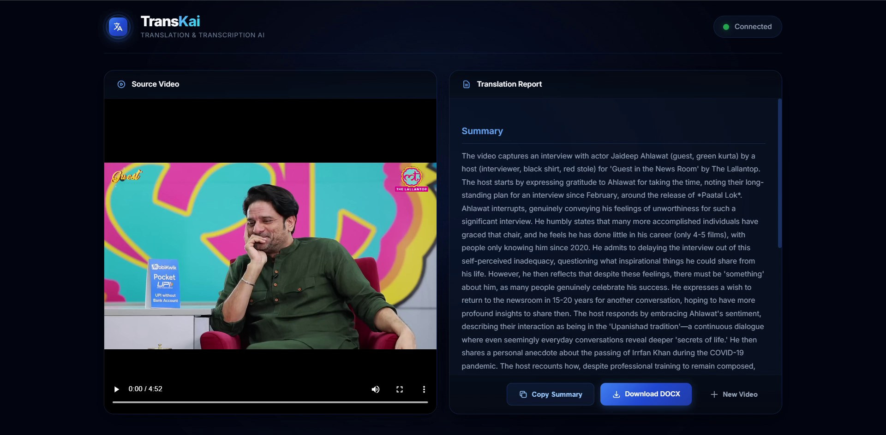Image resolution: width=886 pixels, height=435 pixels.
Task: Click the green dot in Connected indicator
Action: (727, 27)
